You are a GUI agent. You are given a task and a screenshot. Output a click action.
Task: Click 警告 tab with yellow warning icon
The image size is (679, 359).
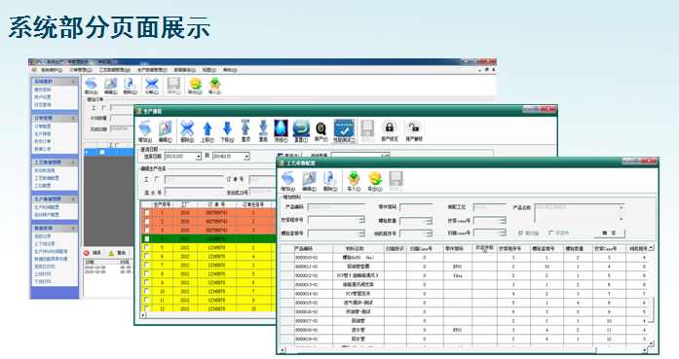pyautogui.click(x=117, y=253)
